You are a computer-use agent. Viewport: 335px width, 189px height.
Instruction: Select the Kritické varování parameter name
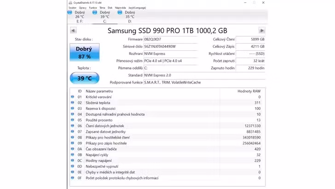[x=98, y=97]
